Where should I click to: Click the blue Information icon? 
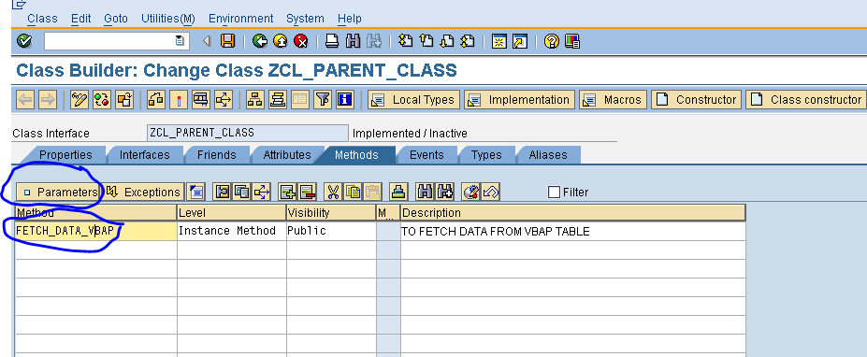pos(344,99)
